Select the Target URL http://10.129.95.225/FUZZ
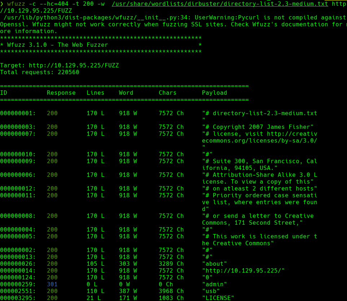Screen dimensions: 347x301 (x=74, y=66)
